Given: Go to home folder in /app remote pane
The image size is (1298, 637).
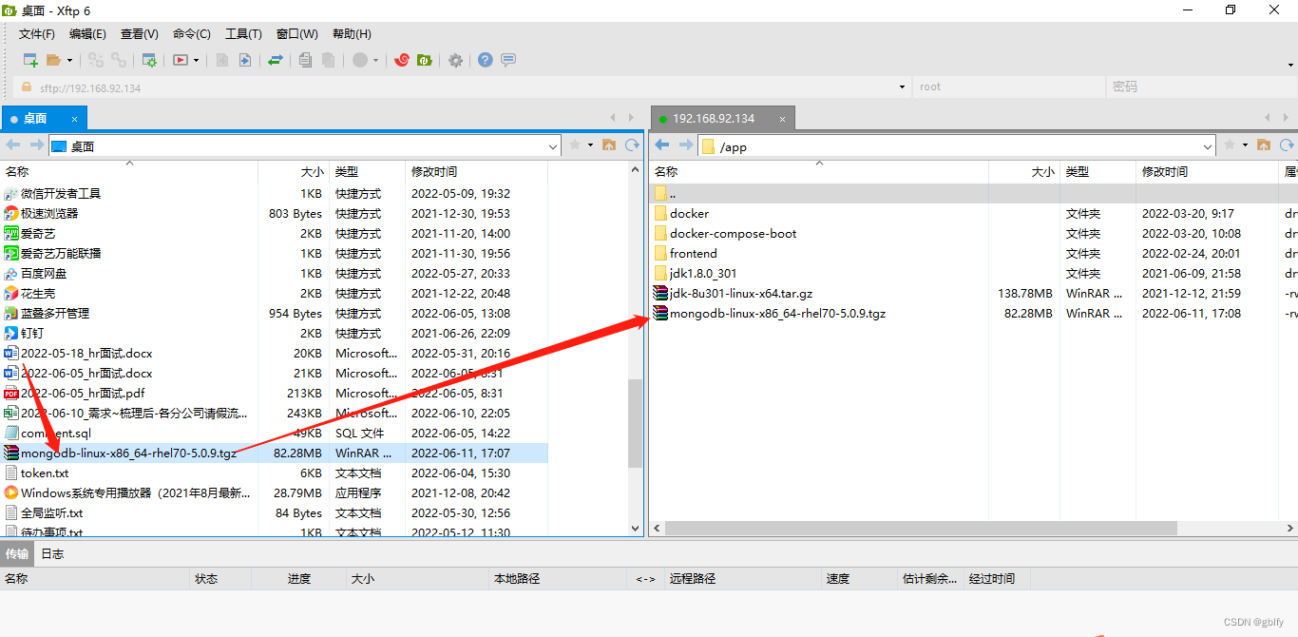Looking at the screenshot, I should pos(1264,145).
